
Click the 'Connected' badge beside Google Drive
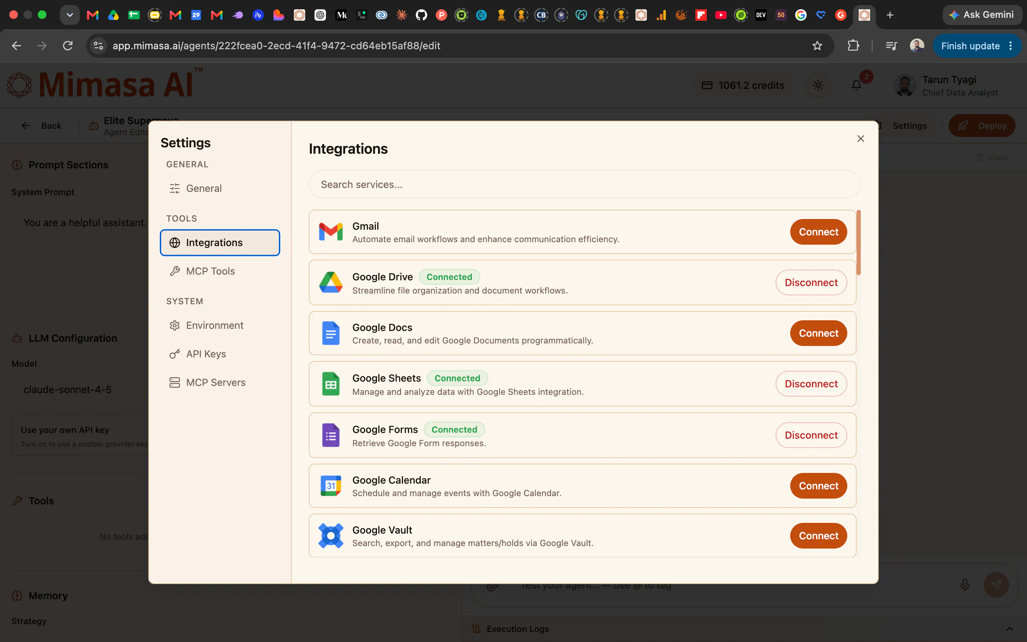[x=449, y=277]
